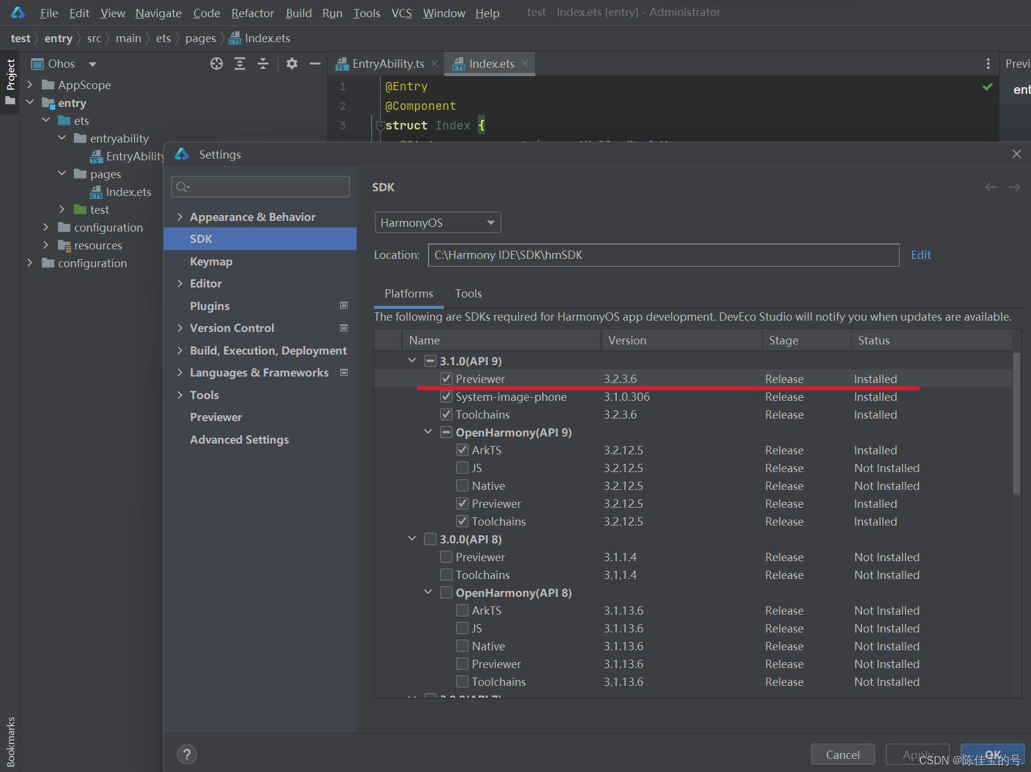
Task: Click the OK button
Action: [x=992, y=754]
